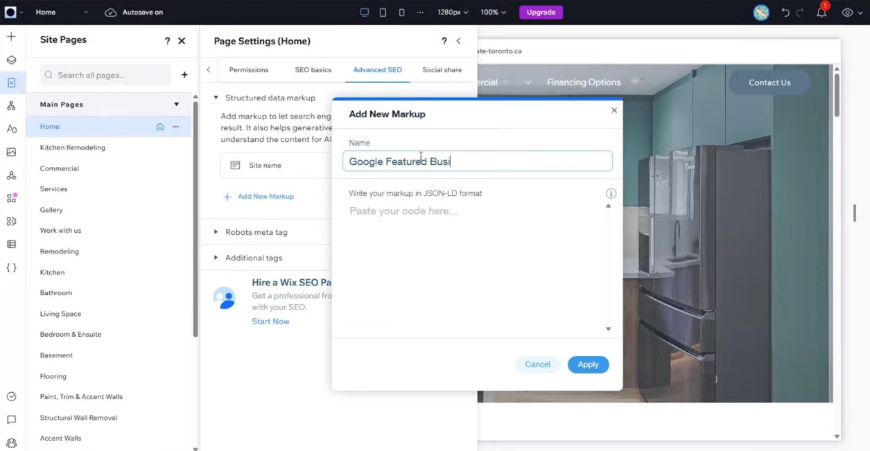Click the markup Name input field
Image resolution: width=870 pixels, height=451 pixels.
coord(477,161)
